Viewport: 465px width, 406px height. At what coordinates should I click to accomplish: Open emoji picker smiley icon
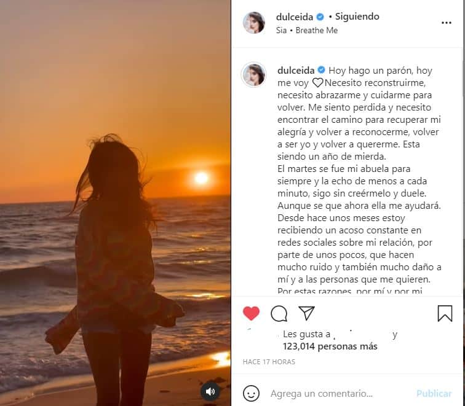(251, 393)
